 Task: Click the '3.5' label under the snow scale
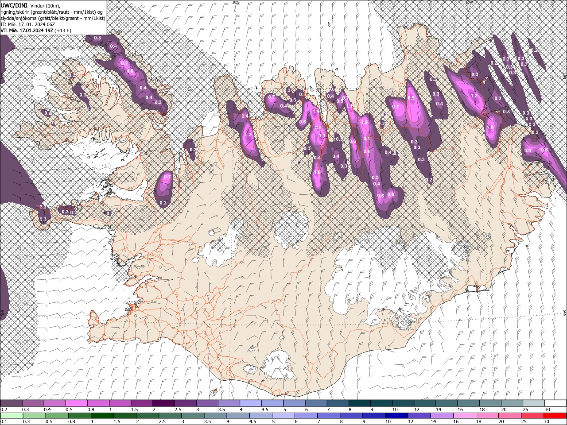coord(221,410)
